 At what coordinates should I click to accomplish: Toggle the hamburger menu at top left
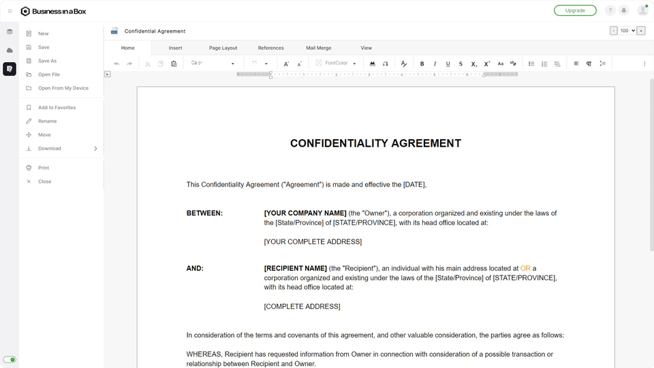click(10, 12)
